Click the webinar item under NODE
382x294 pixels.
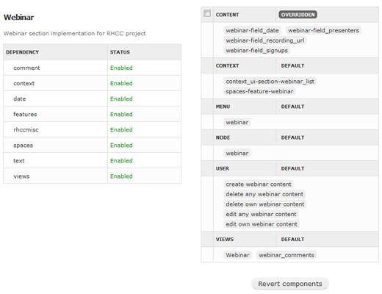point(237,153)
